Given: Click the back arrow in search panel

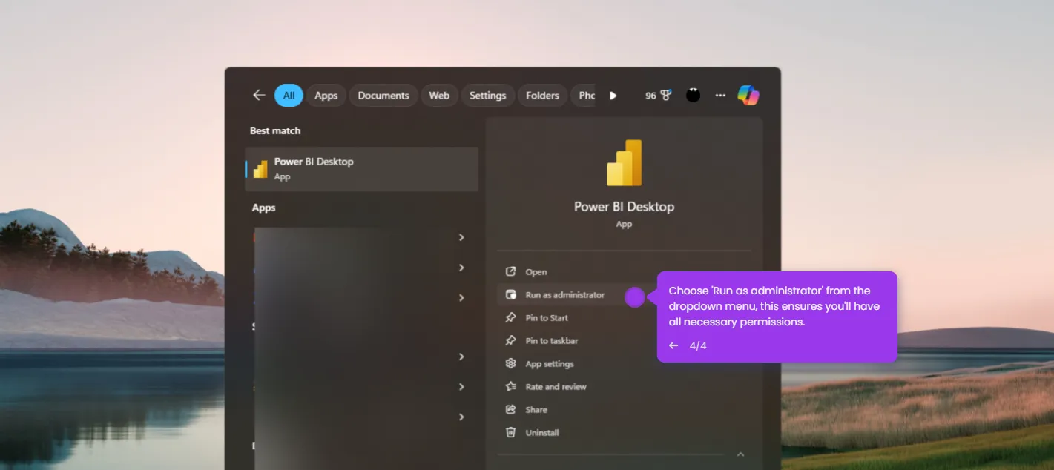Looking at the screenshot, I should click(x=259, y=95).
